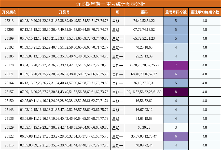Click the 周 column header
Viewport: 221px width, 150px height.
[118, 12]
